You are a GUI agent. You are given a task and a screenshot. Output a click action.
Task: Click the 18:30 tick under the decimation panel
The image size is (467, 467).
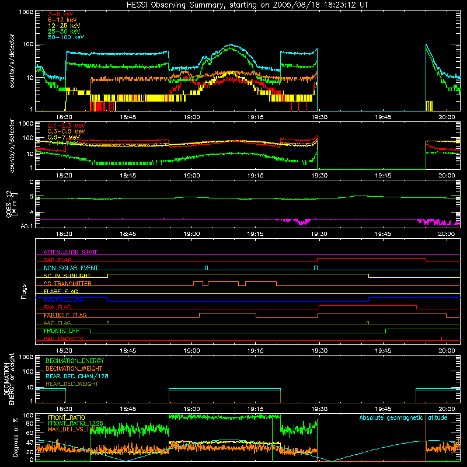pyautogui.click(x=64, y=409)
